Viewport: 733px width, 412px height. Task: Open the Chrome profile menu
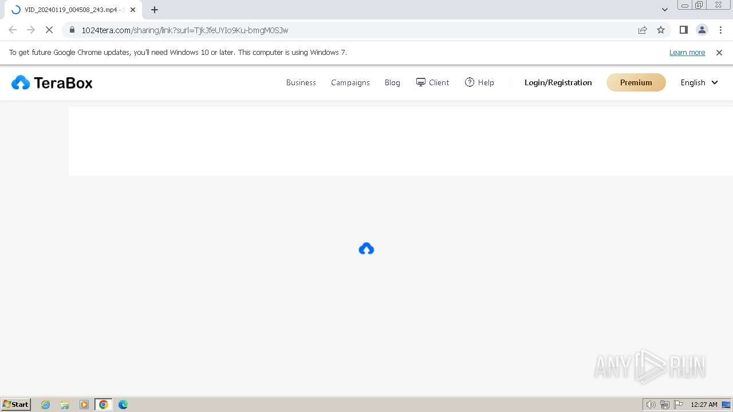click(x=702, y=30)
